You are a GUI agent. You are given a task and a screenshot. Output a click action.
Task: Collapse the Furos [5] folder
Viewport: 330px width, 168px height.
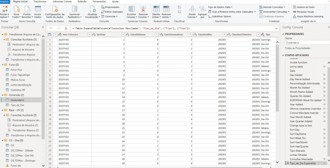pos(2,65)
